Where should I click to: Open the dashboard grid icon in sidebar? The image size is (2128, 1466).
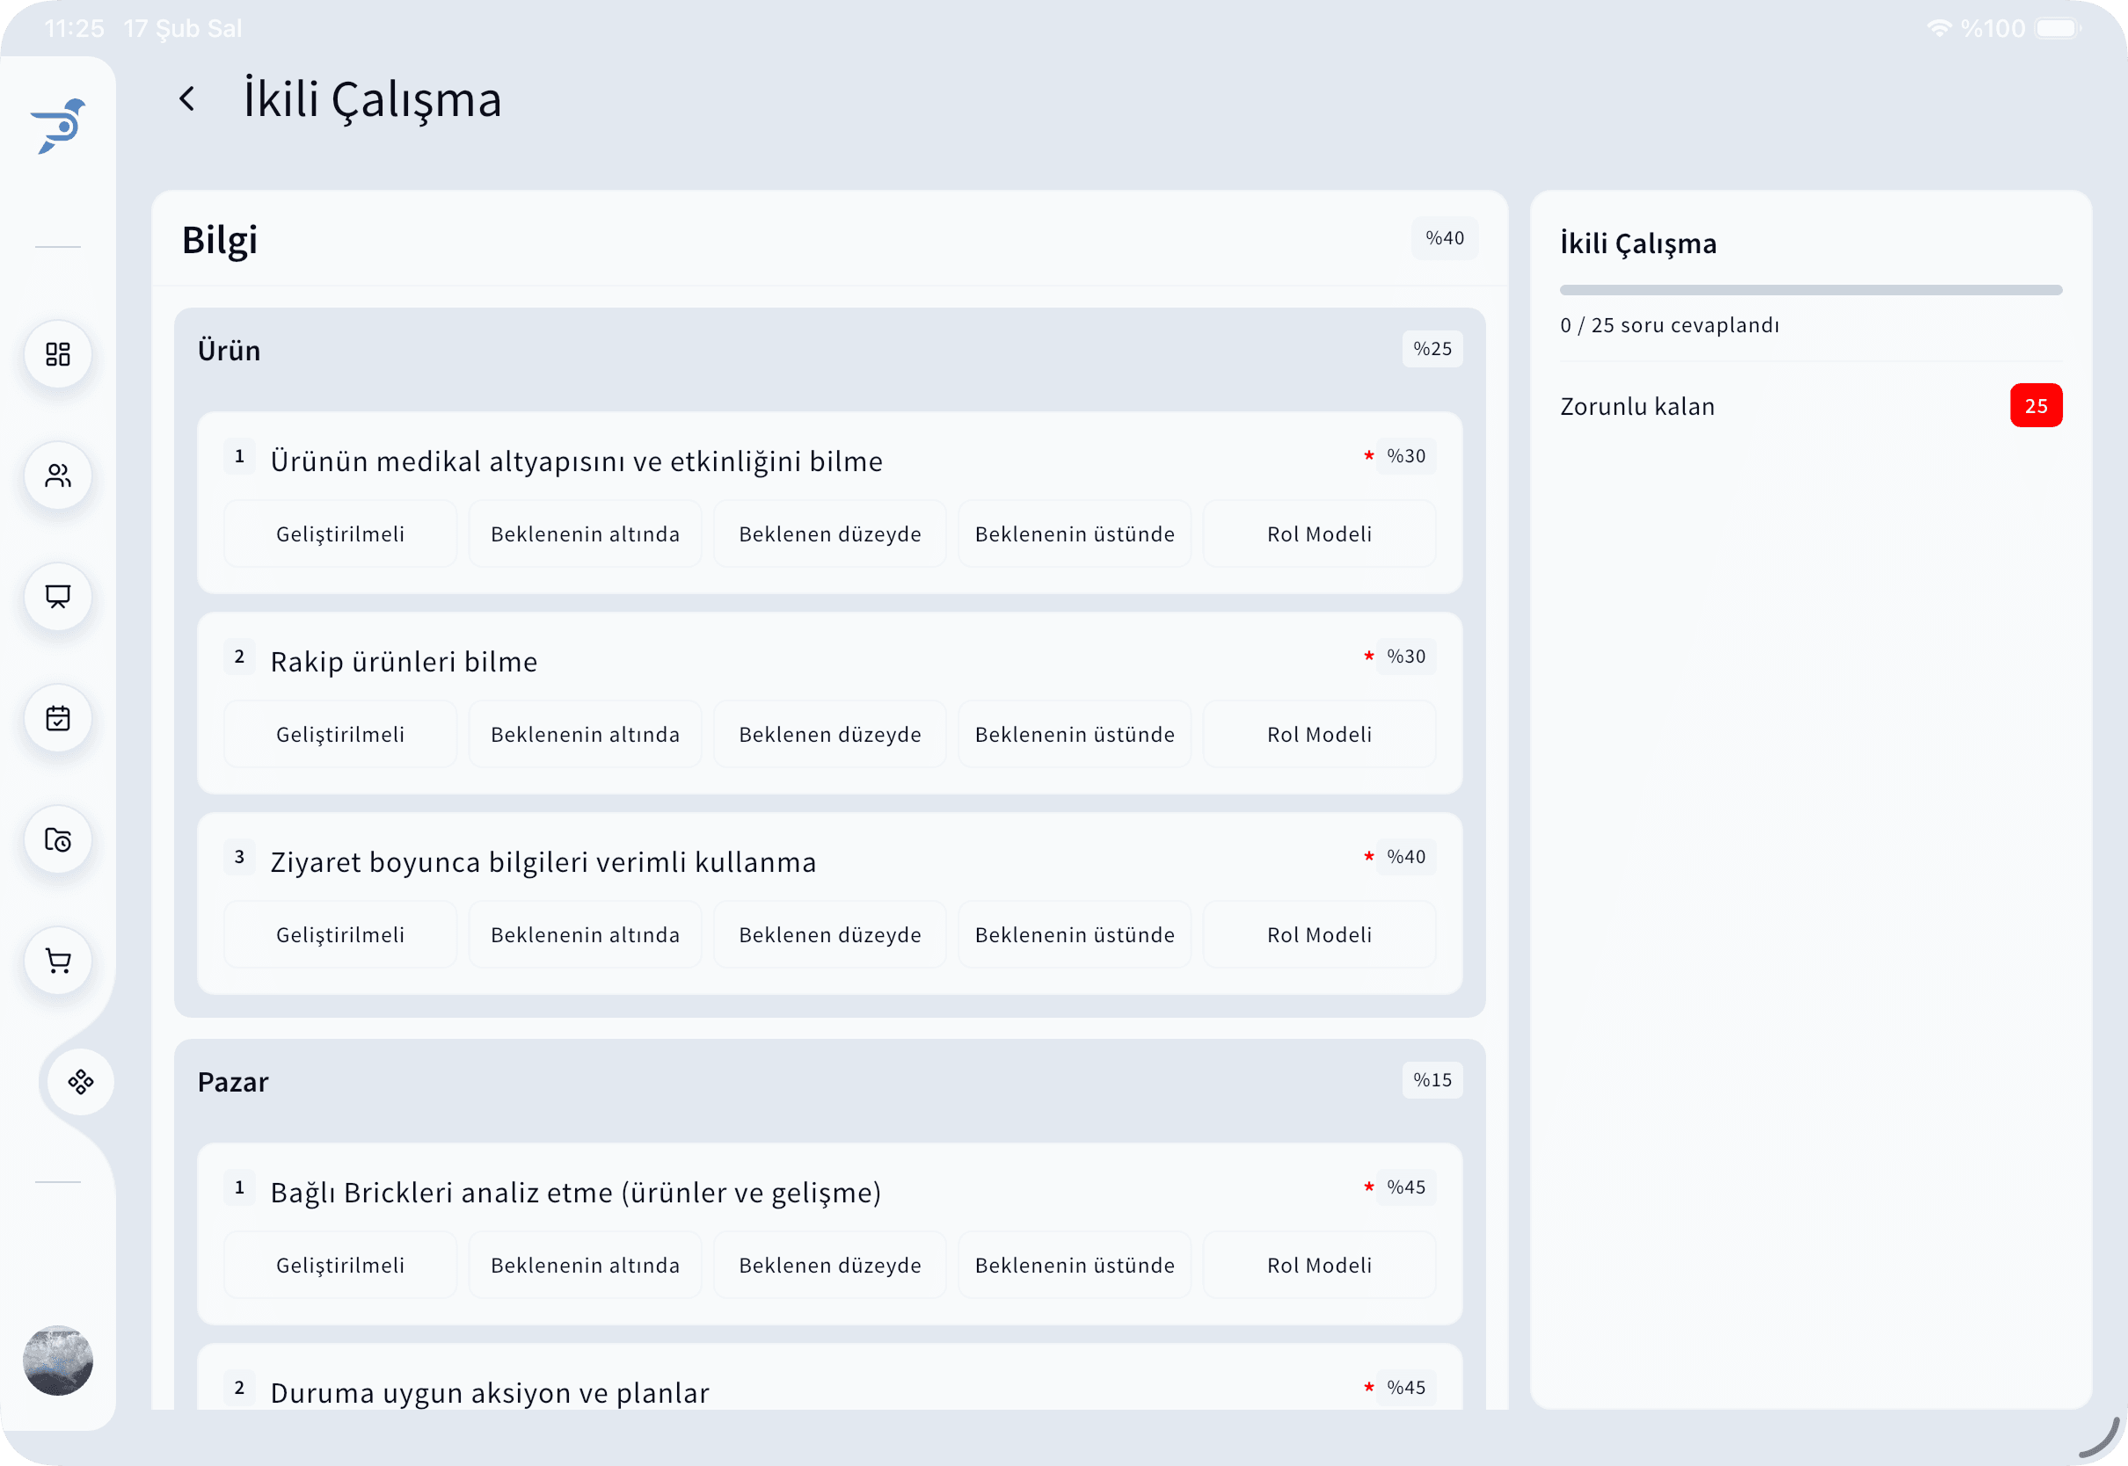(x=57, y=354)
